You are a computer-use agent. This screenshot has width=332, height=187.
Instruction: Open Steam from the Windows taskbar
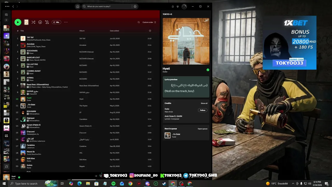pos(164,184)
